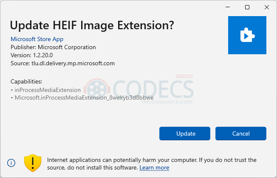Screen dimensions: 277x178
Task: Click the Capabilities label
Action: 26,82
